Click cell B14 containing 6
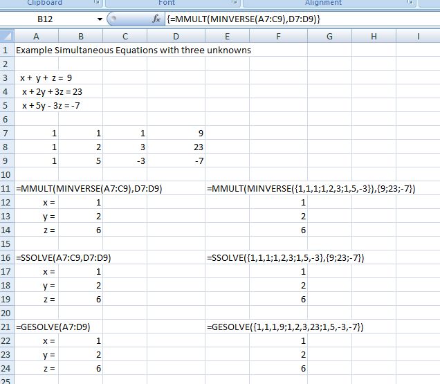440x384 pixels. (x=81, y=230)
